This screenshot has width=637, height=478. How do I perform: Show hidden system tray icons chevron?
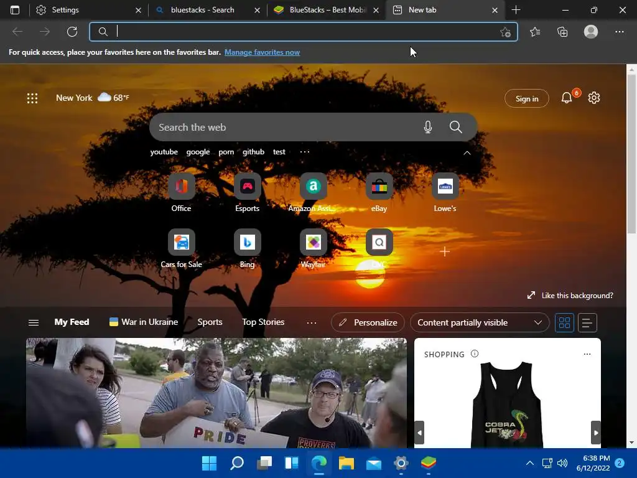click(x=530, y=463)
